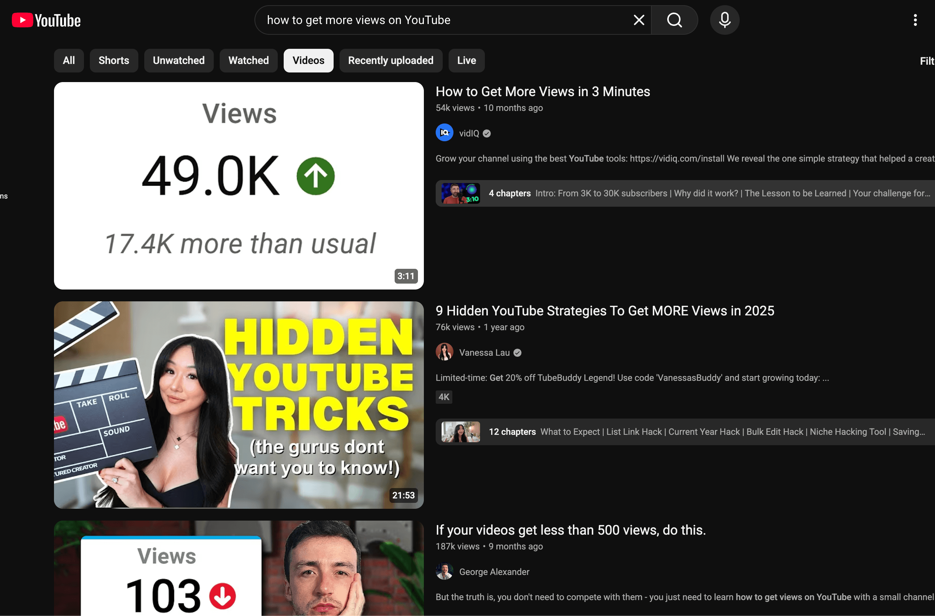935x616 pixels.
Task: Visit the Vanessa Lau channel name
Action: point(485,353)
